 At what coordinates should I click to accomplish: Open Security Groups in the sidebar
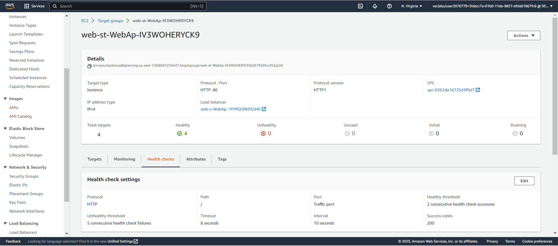[x=24, y=176]
